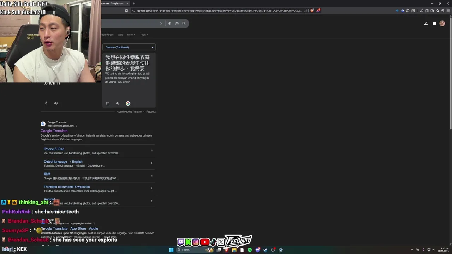Screen dimensions: 452x254
Task: Close the Google Search browser tab
Action: coord(127,4)
